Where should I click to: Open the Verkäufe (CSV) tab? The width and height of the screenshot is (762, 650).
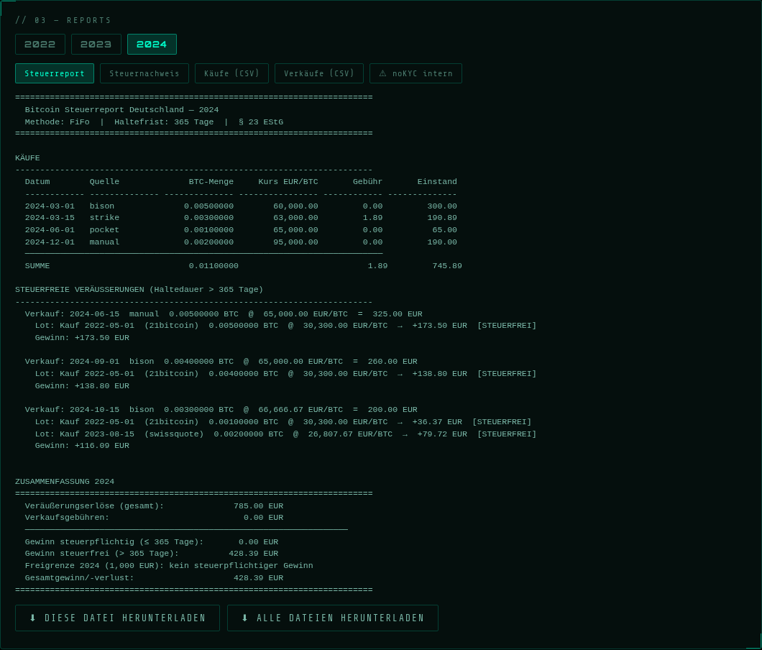tap(318, 73)
